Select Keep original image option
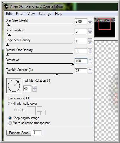120x143 pixels. click(10, 118)
